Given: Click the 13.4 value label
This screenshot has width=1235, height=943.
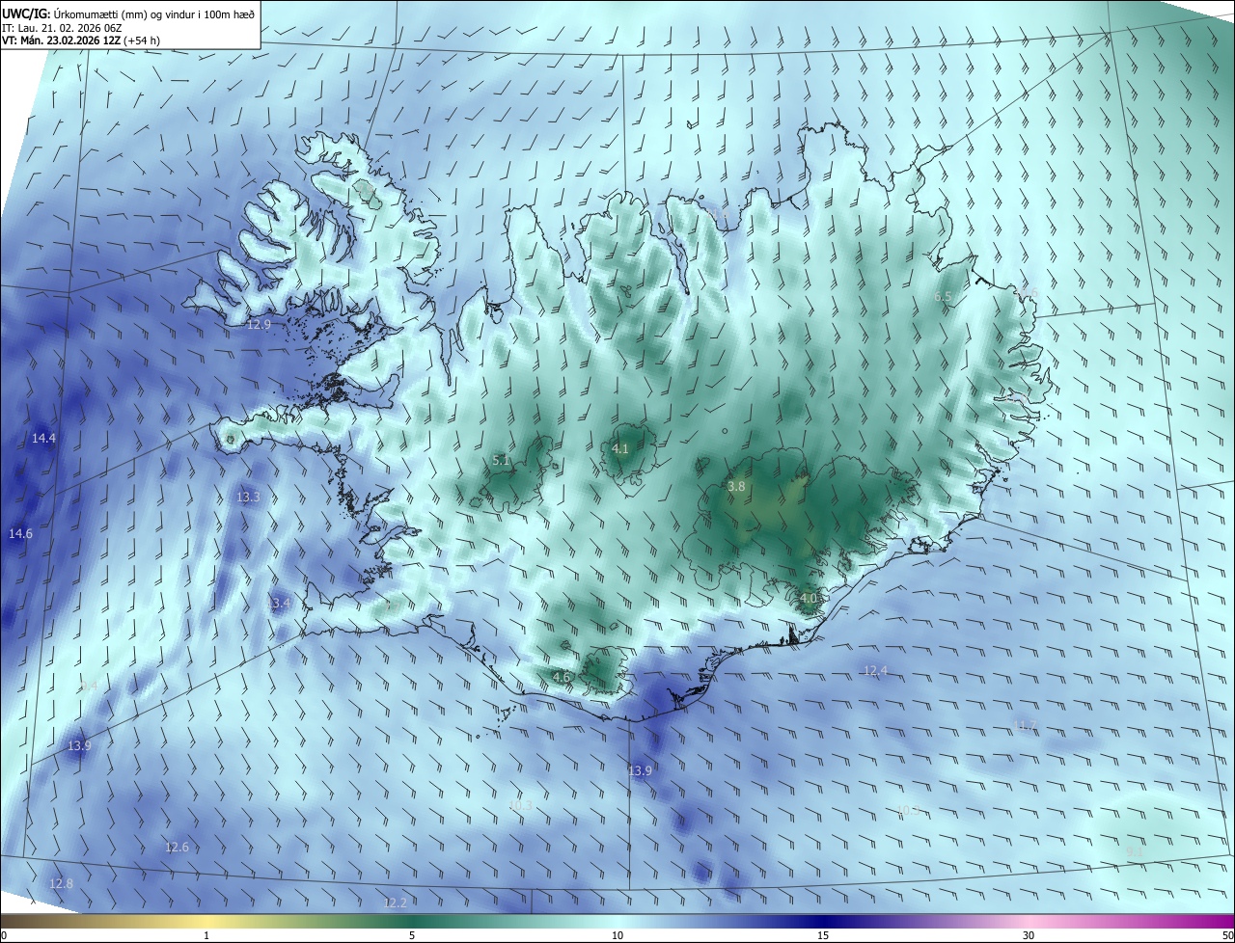Looking at the screenshot, I should point(278,603).
